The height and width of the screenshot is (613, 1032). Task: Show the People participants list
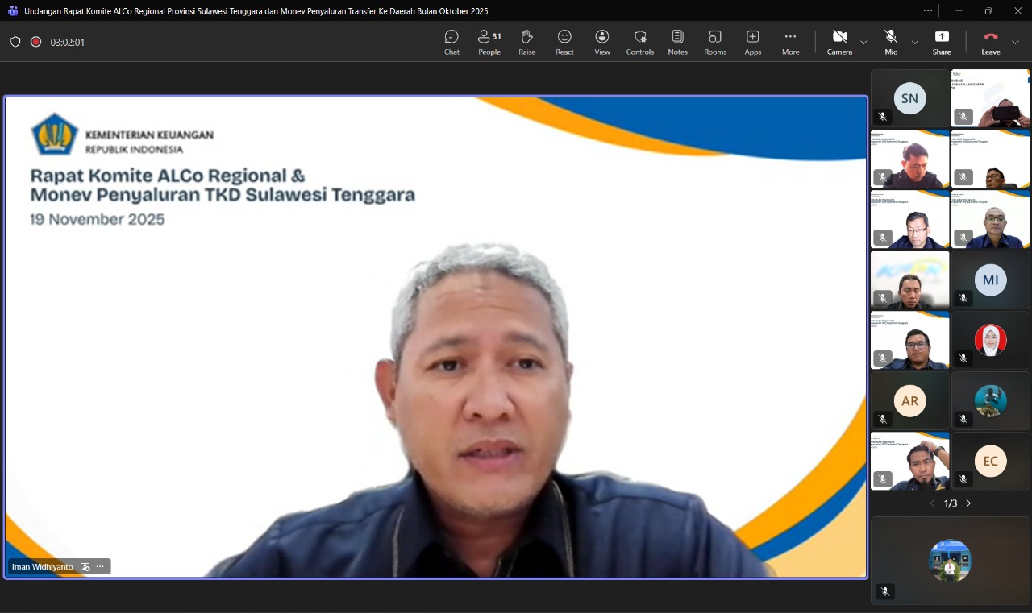(x=489, y=42)
